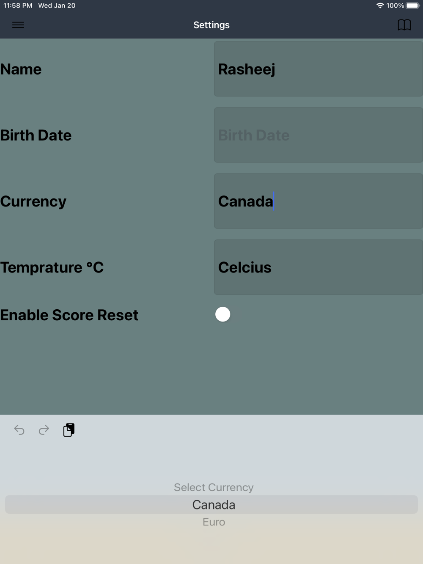Open the Currency field showing Canada
423x564 pixels.
point(319,201)
